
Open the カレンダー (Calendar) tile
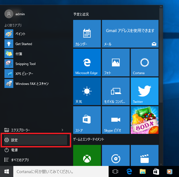pos(87,34)
